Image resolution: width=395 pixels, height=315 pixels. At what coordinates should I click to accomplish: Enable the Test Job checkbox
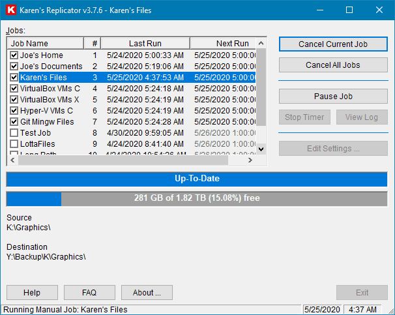point(14,133)
